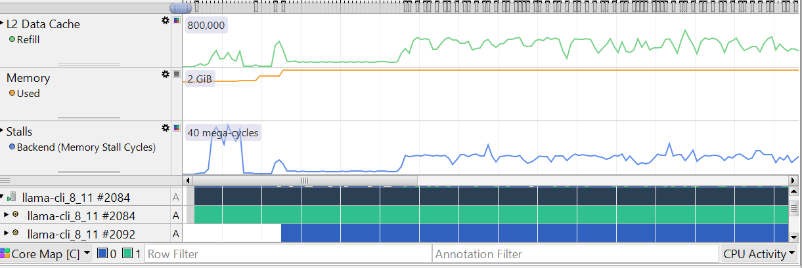Viewport: 802px width, 268px height.
Task: Click in the Annotation Filter field
Action: click(575, 254)
